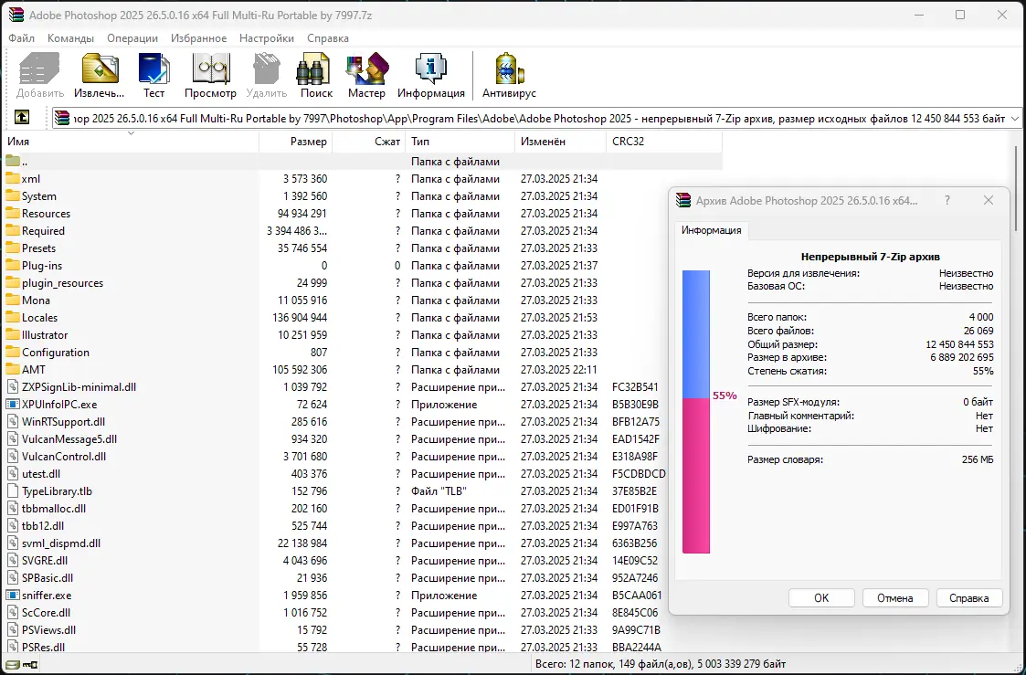Confirm with the OK button

pos(820,597)
